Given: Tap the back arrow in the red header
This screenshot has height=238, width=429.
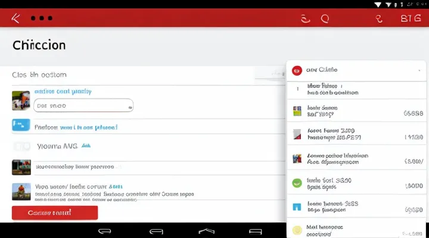Looking at the screenshot, I should (x=15, y=18).
